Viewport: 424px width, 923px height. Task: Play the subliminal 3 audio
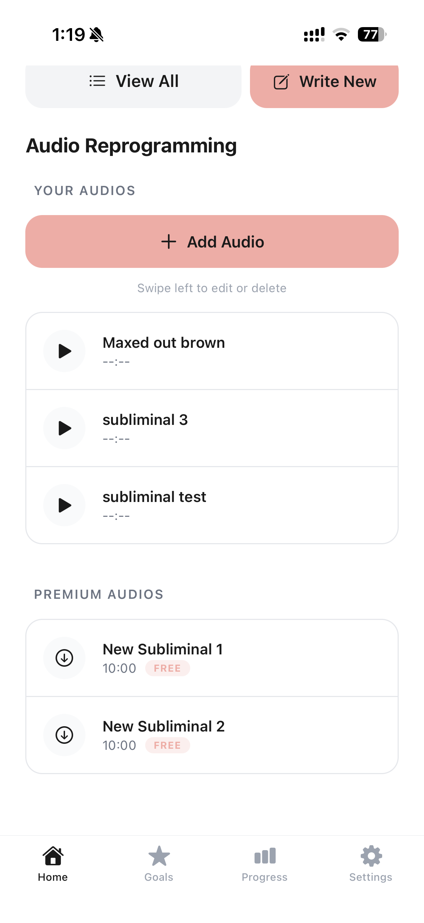(64, 428)
